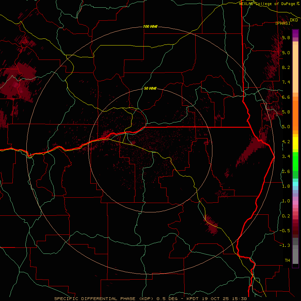Click the TH label on color scale
Viewport: 301px width, 301px height.
pos(287,261)
